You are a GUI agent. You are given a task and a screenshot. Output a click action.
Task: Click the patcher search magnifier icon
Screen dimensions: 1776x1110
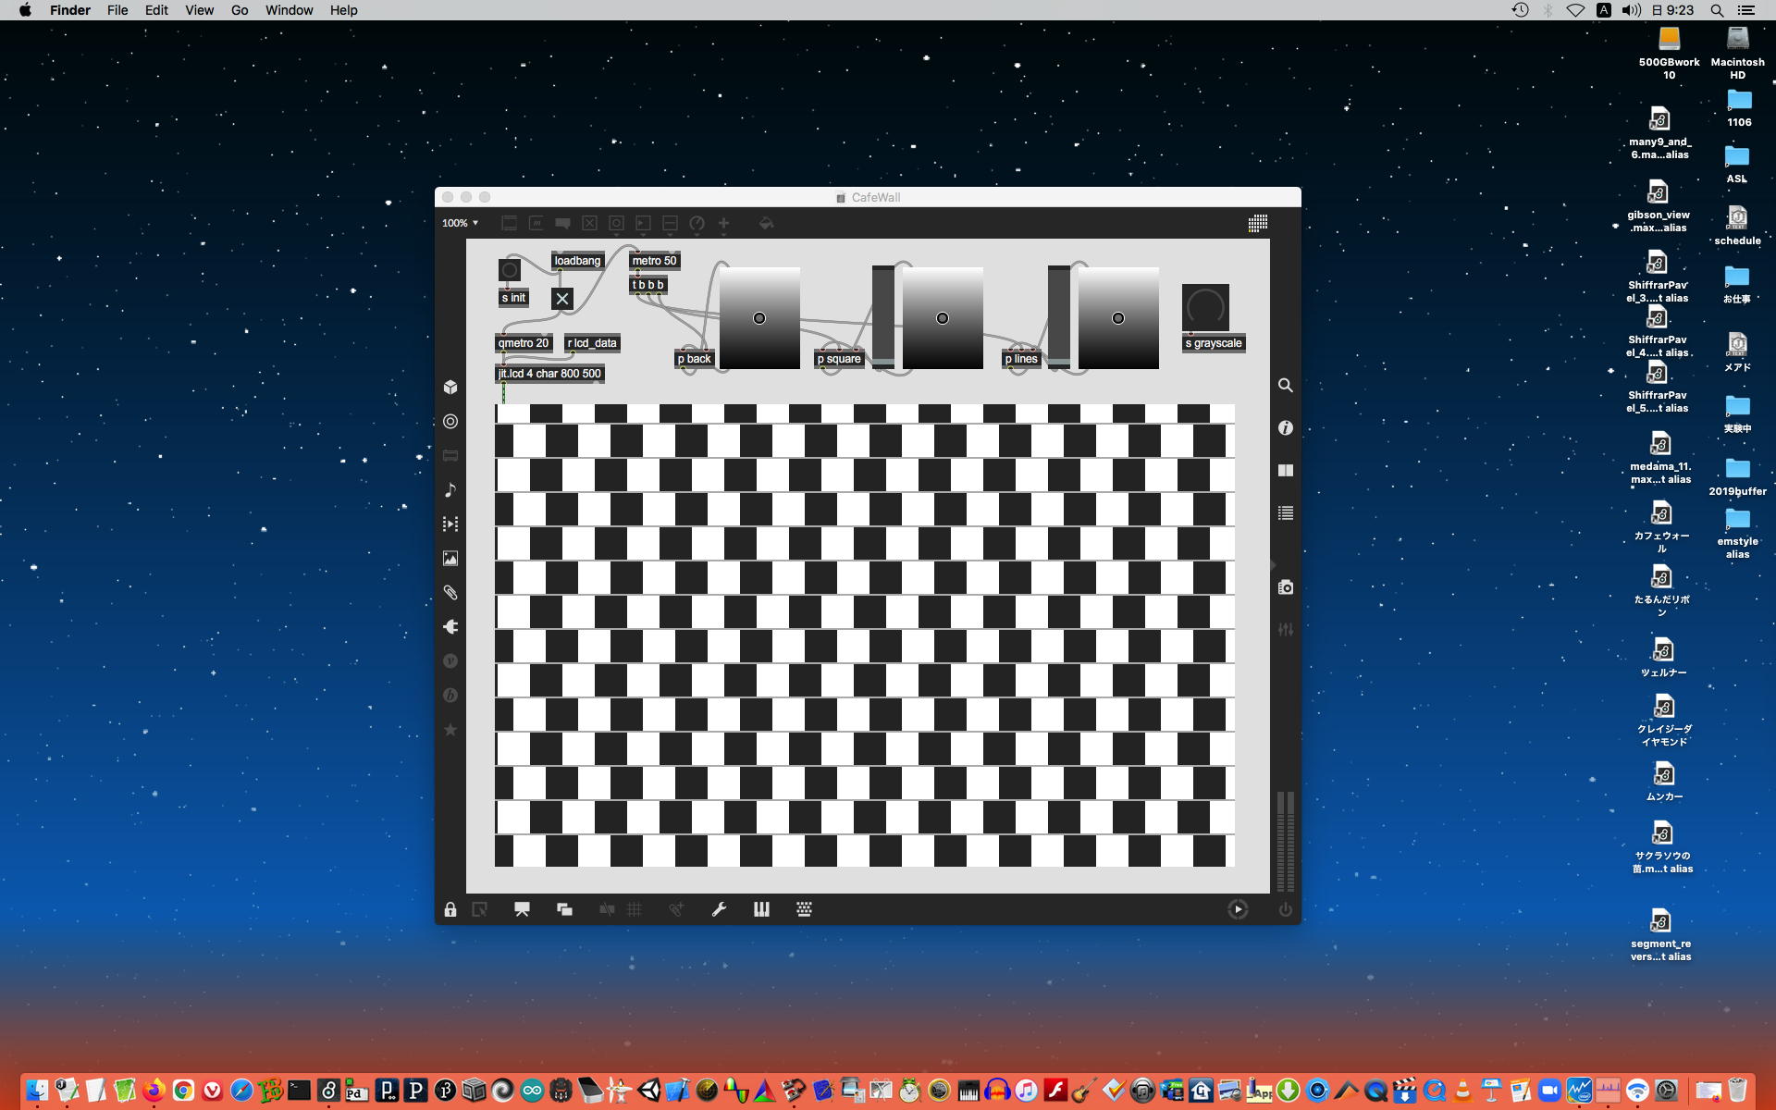(x=1285, y=385)
